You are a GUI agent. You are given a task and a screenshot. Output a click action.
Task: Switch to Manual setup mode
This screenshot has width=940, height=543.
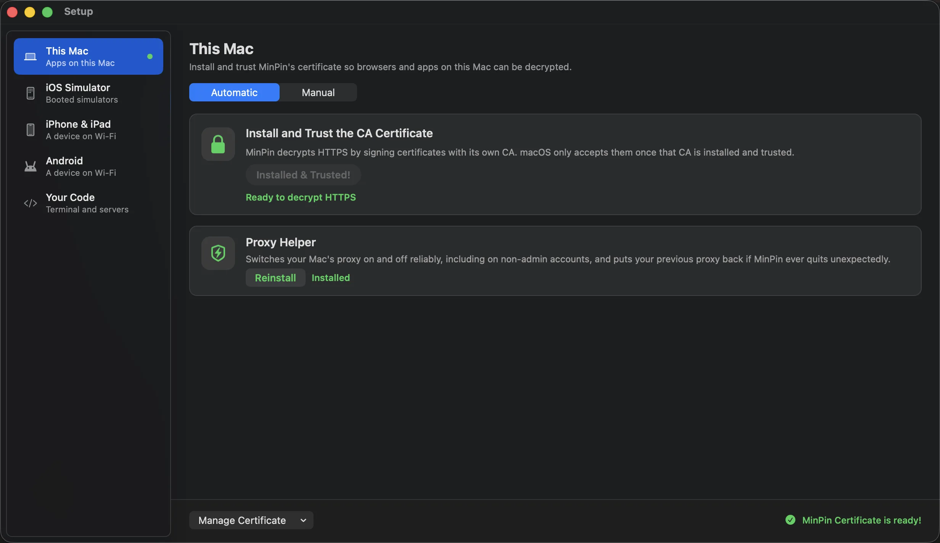coord(318,92)
